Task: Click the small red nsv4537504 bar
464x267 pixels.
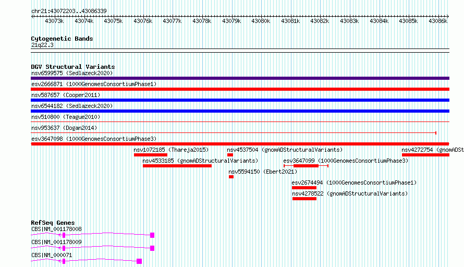Action: coord(230,155)
